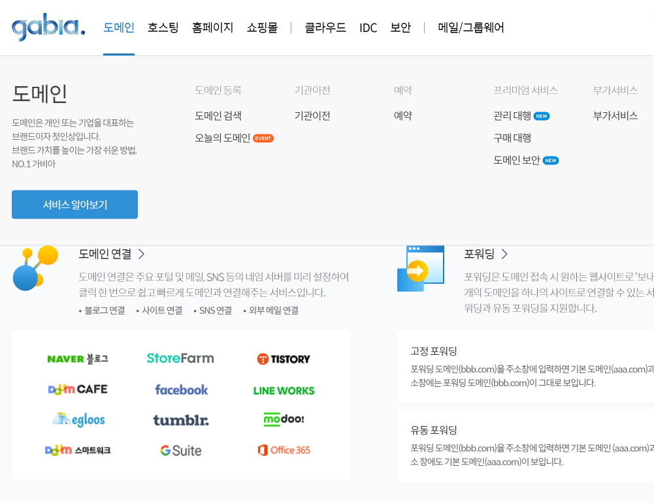Screen dimensions: 654x503
Task: Open the 호스팅 top menu
Action: pyautogui.click(x=163, y=27)
